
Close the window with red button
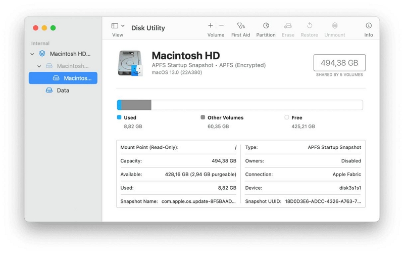pyautogui.click(x=36, y=28)
